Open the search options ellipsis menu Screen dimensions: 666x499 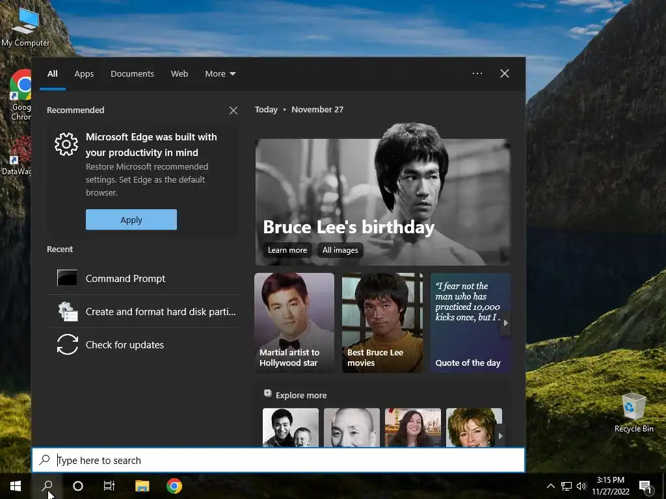(x=477, y=73)
